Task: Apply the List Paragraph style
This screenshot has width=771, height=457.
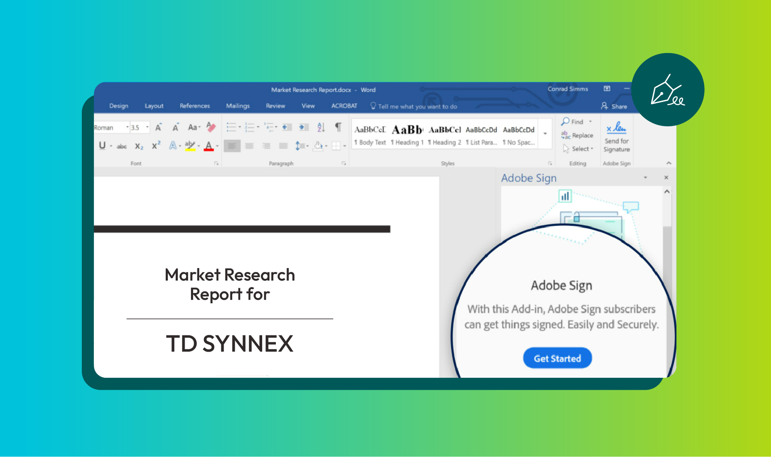Action: (x=481, y=134)
